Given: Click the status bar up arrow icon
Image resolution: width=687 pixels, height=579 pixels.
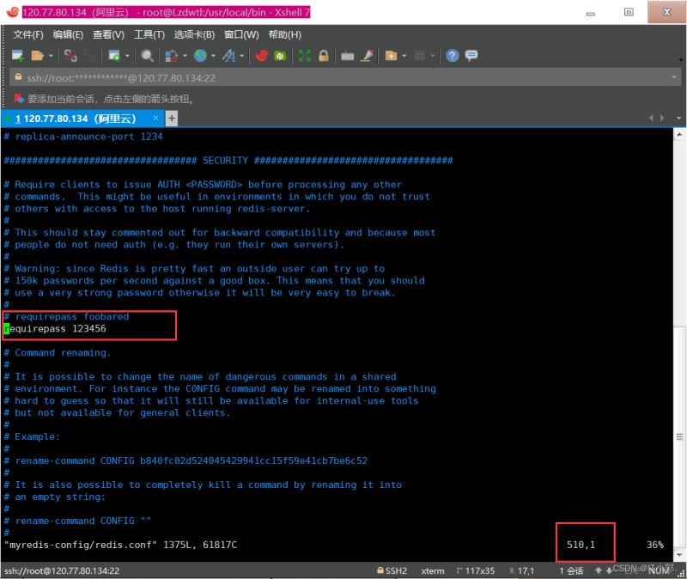Looking at the screenshot, I should click(x=598, y=570).
